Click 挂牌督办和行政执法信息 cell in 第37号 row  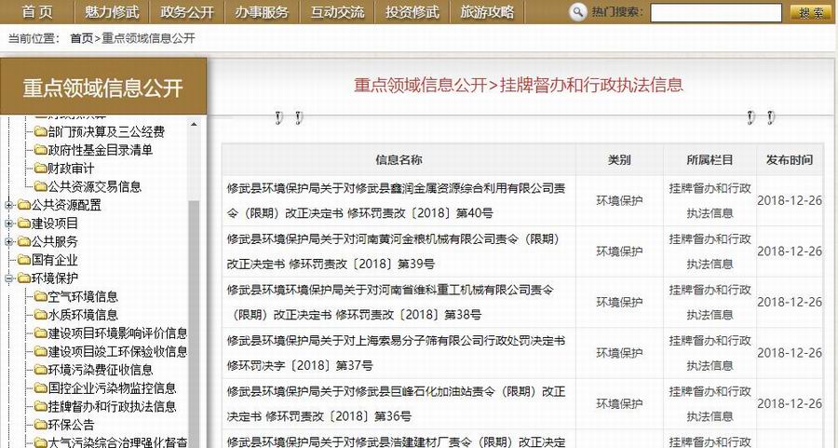pos(710,353)
